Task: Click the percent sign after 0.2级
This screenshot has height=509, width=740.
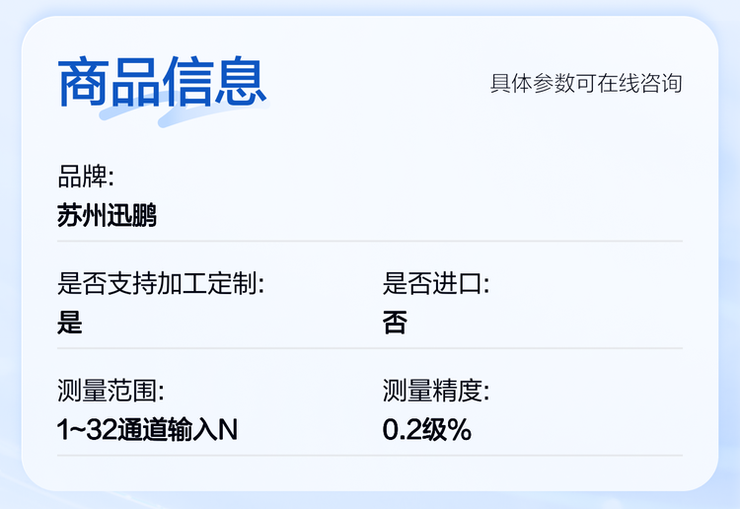Action: [x=460, y=430]
